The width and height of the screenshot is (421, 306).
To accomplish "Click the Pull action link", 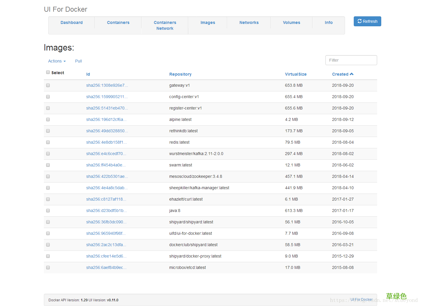I will pyautogui.click(x=78, y=61).
